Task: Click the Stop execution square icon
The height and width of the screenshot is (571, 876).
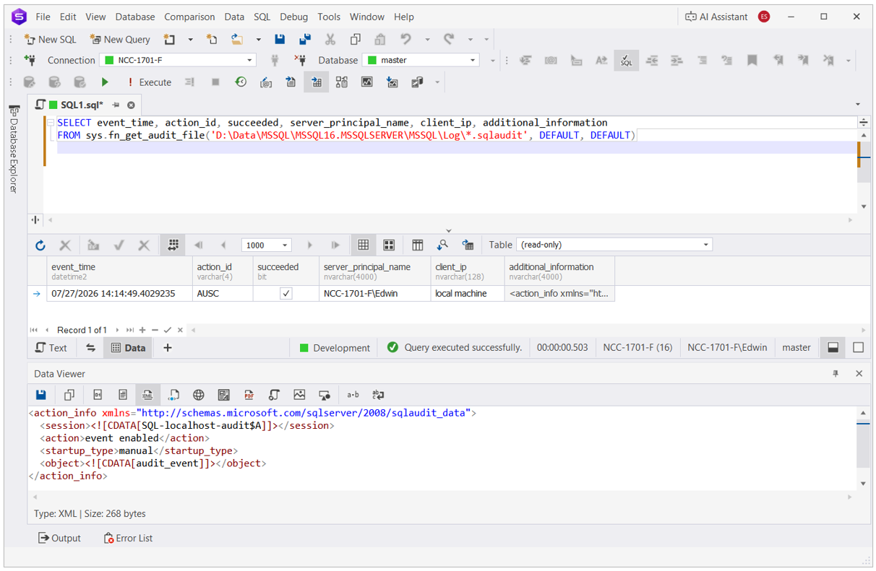Action: point(215,82)
